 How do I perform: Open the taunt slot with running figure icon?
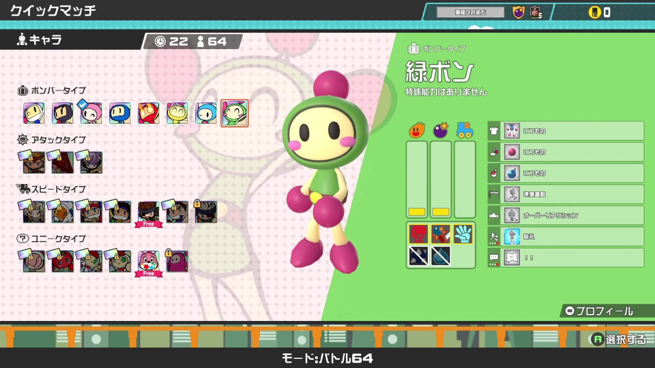coord(566,236)
